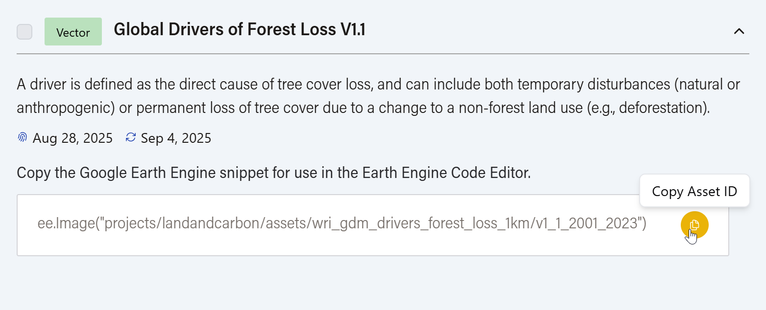Viewport: 766px width, 310px height.
Task: Click the Aug 28, 2025 created date
Action: point(72,138)
